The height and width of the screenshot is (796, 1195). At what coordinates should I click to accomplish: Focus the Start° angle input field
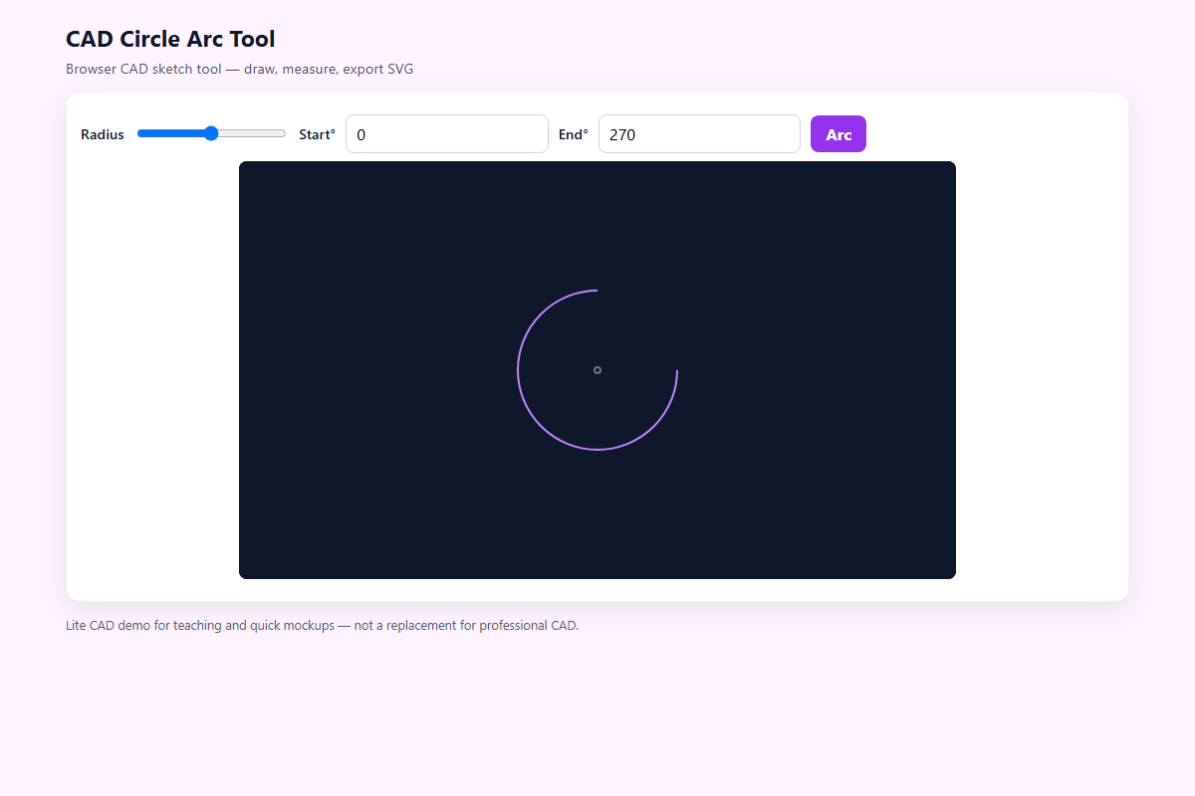tap(447, 134)
